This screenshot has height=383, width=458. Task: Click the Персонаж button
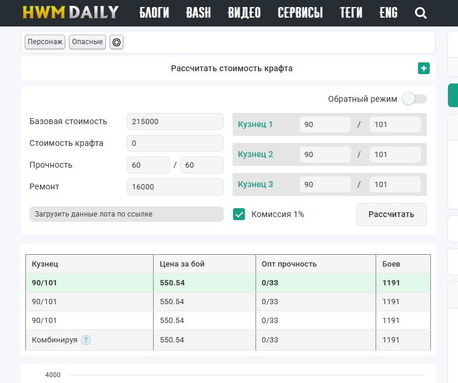click(x=45, y=42)
